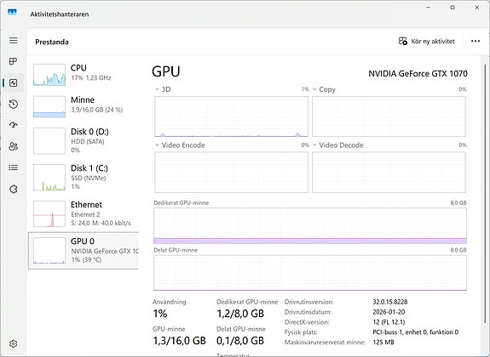The image size is (490, 357).
Task: Open the Users page icon
Action: click(13, 146)
